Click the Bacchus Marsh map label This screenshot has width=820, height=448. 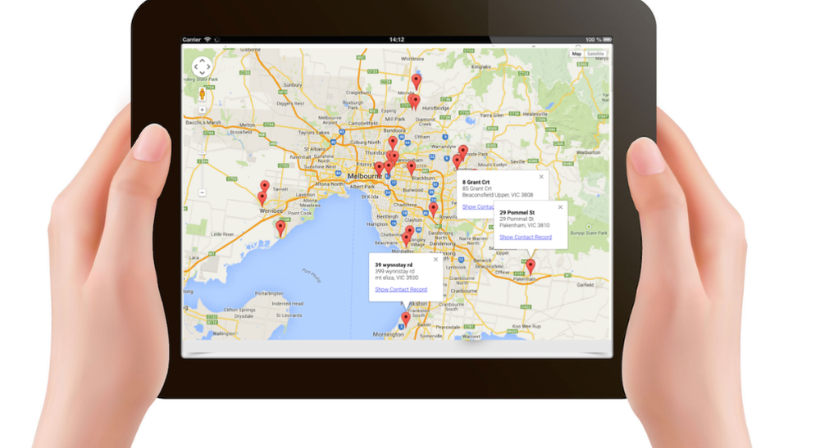tap(203, 122)
